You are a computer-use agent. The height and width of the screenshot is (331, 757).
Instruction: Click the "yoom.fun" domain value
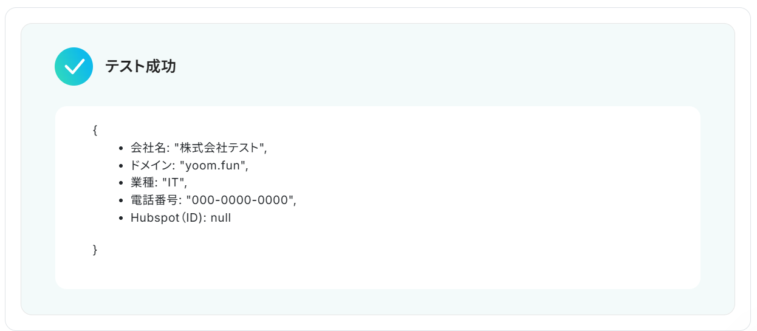point(213,165)
